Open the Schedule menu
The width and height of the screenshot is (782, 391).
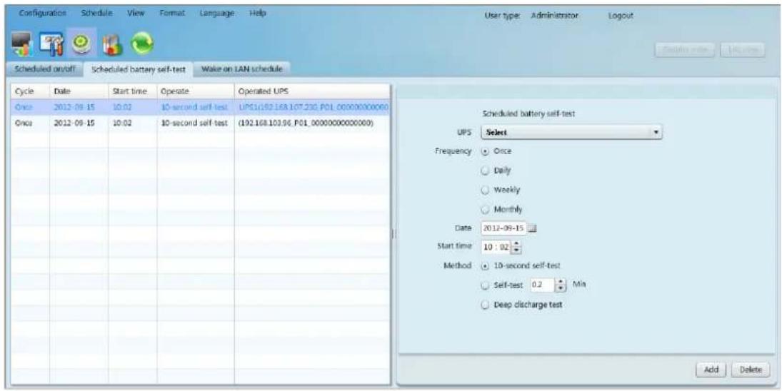pyautogui.click(x=97, y=13)
